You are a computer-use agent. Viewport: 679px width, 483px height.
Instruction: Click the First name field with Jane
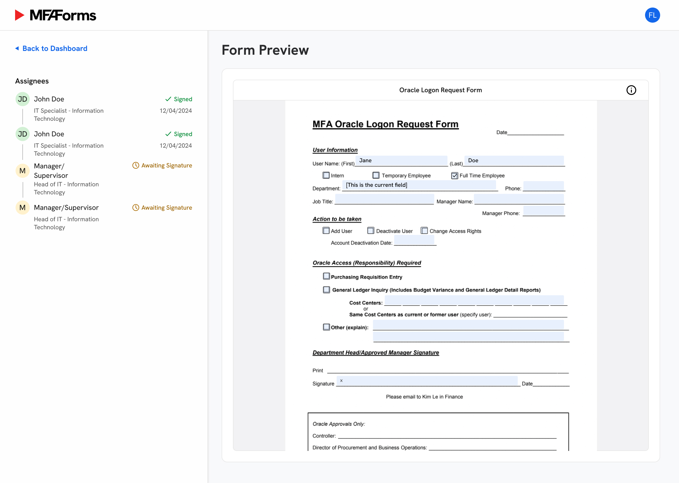click(x=401, y=161)
